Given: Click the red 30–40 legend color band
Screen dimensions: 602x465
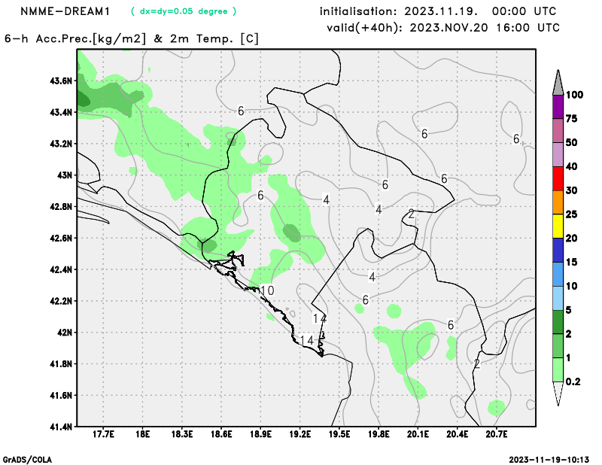Looking at the screenshot, I should [558, 178].
